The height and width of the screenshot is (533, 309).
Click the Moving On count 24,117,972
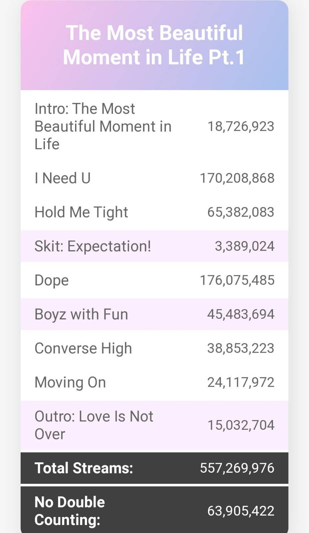click(241, 382)
